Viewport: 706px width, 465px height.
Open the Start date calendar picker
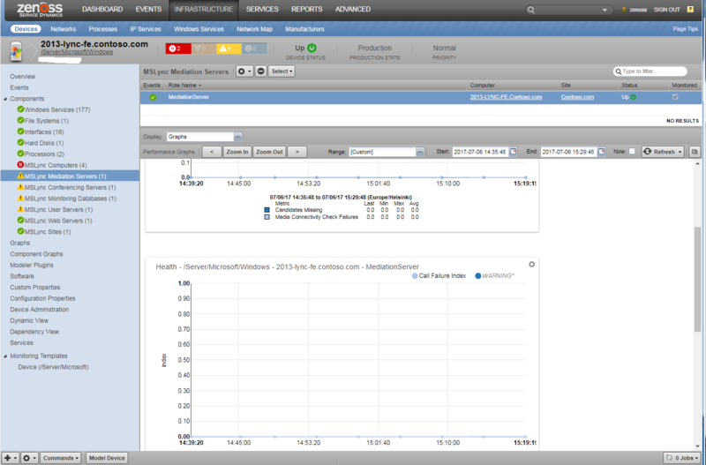(513, 152)
